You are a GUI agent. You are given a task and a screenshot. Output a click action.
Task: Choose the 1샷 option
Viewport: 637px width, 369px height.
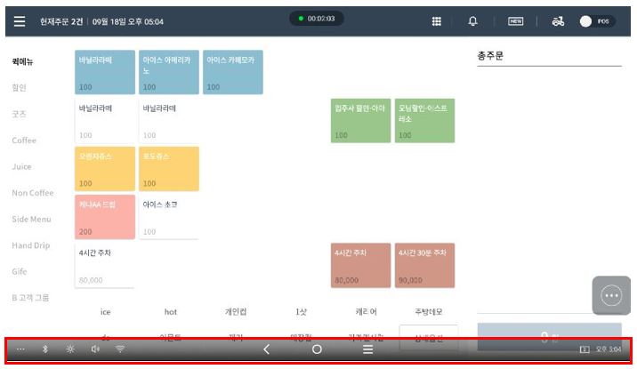click(x=301, y=312)
